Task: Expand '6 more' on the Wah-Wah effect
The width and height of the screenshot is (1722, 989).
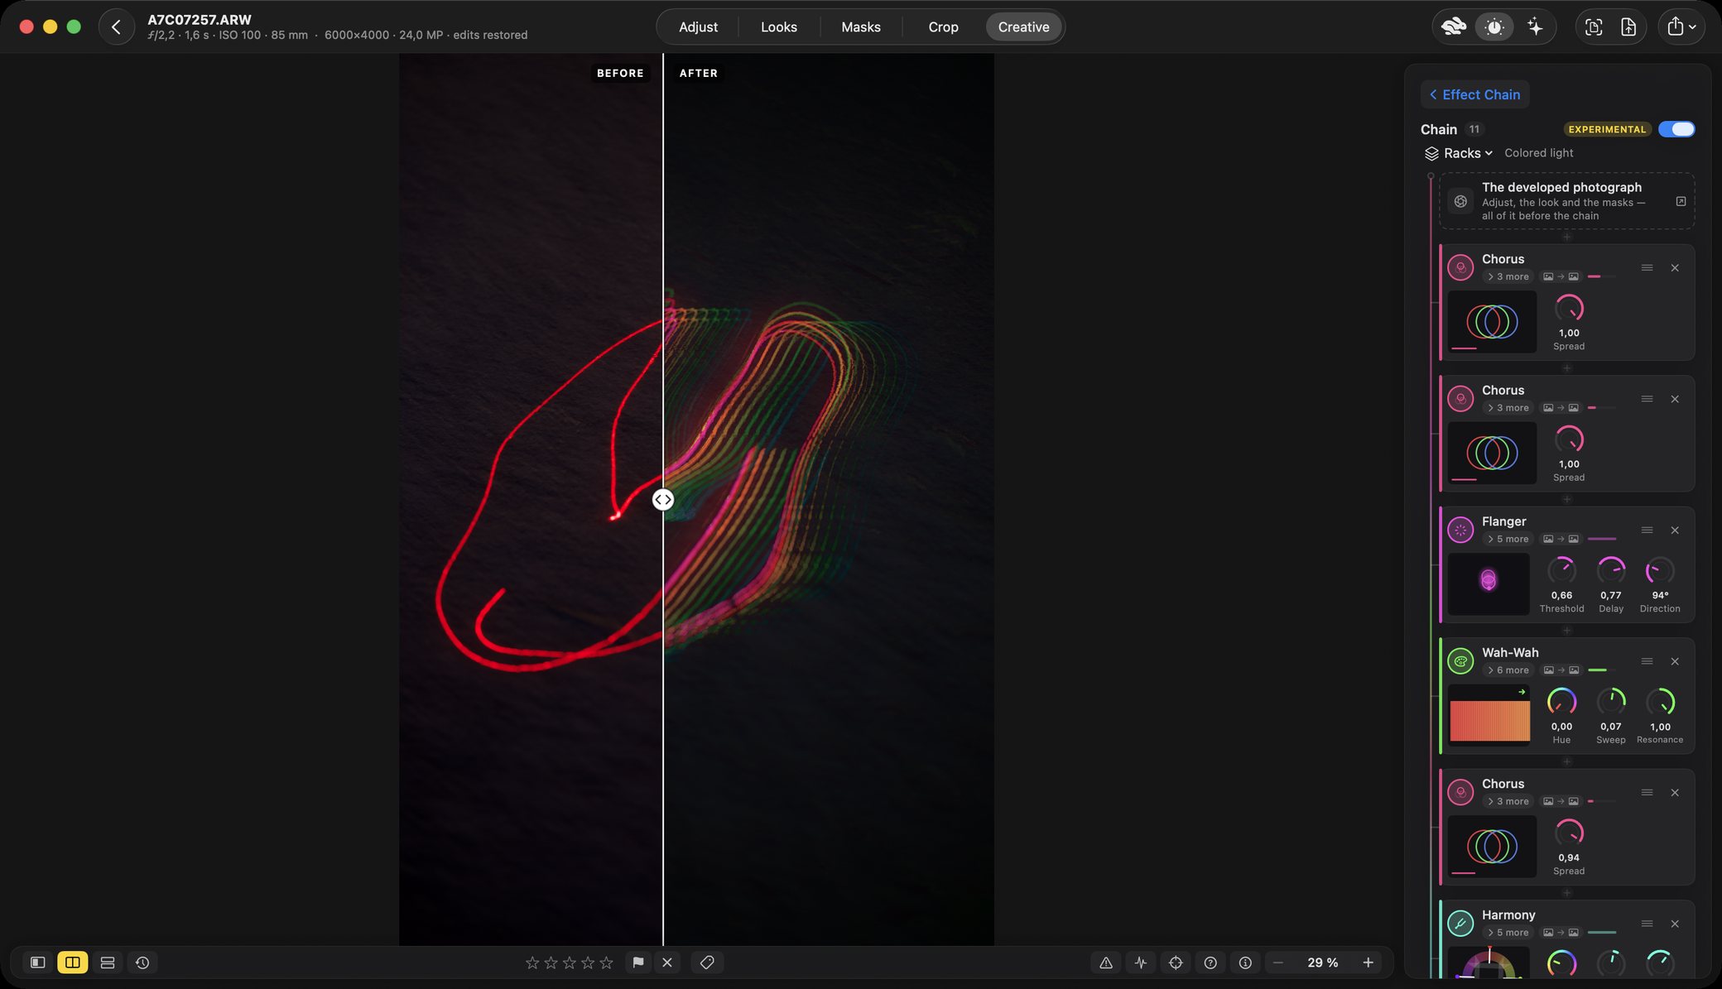Action: (1508, 670)
